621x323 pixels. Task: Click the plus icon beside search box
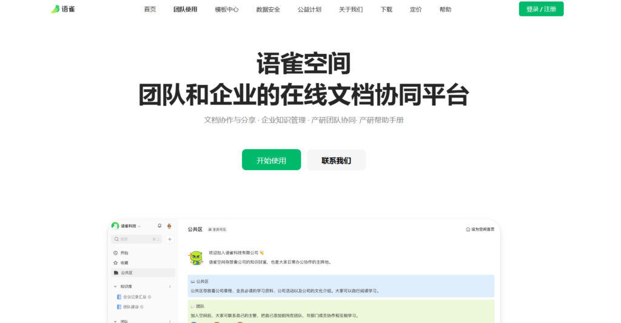(170, 239)
